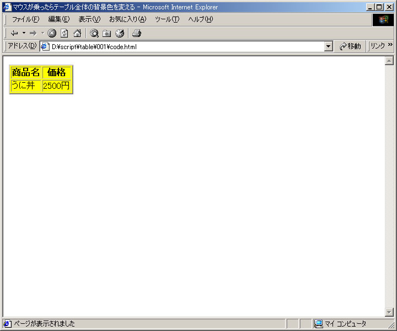This screenshot has width=397, height=331.
Task: Open the お気に入り(A) menu
Action: click(127, 19)
